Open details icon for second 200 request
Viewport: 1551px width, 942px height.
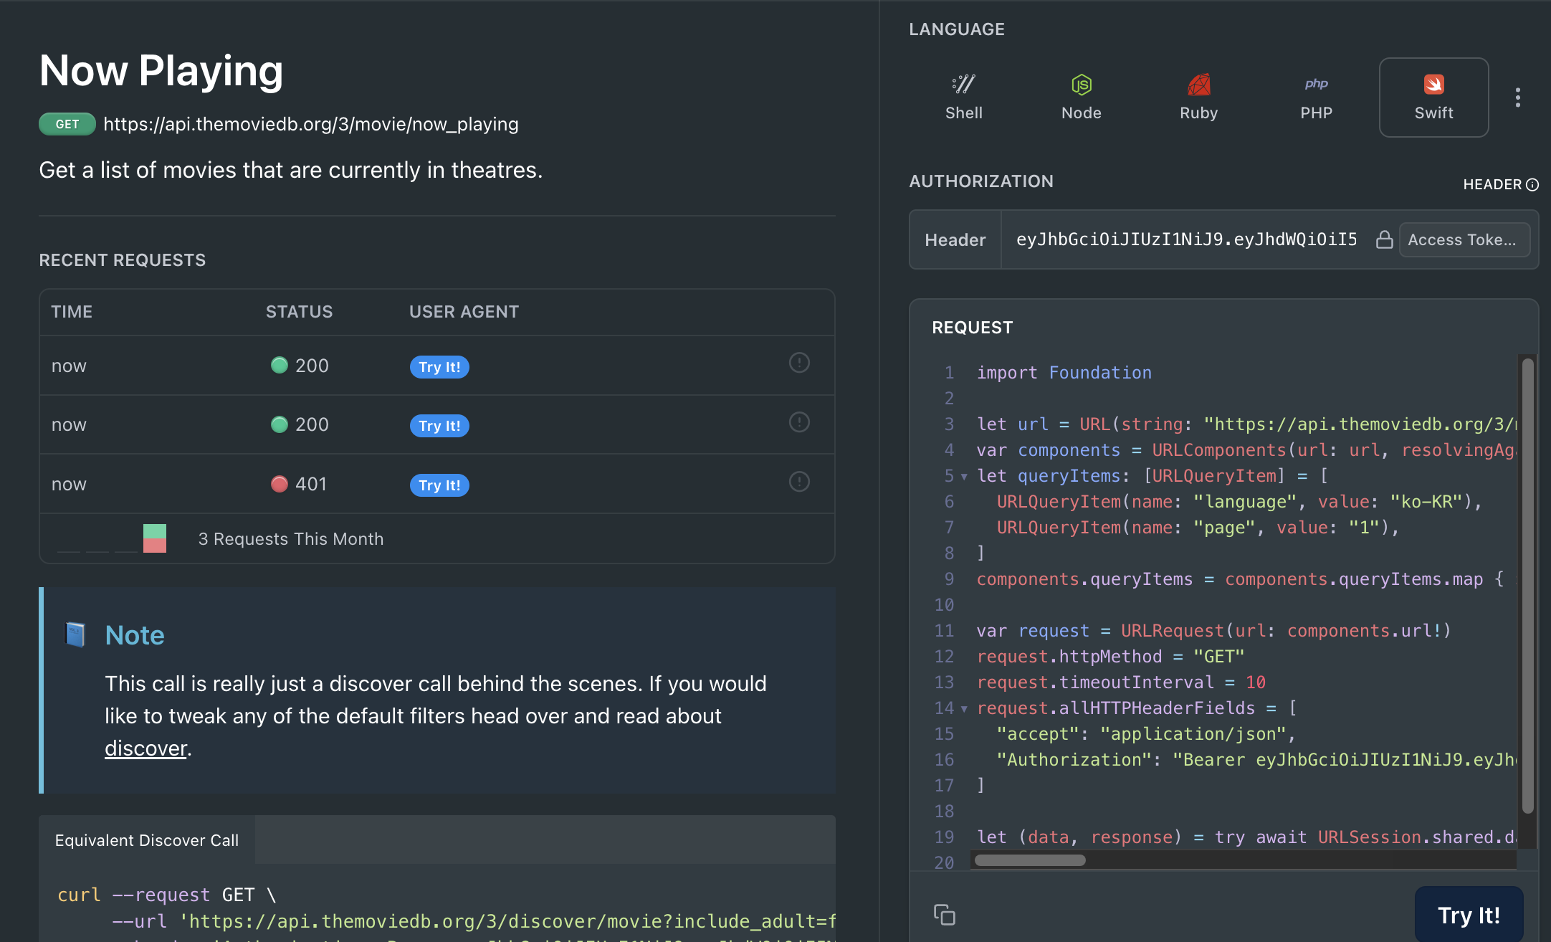[x=799, y=422]
